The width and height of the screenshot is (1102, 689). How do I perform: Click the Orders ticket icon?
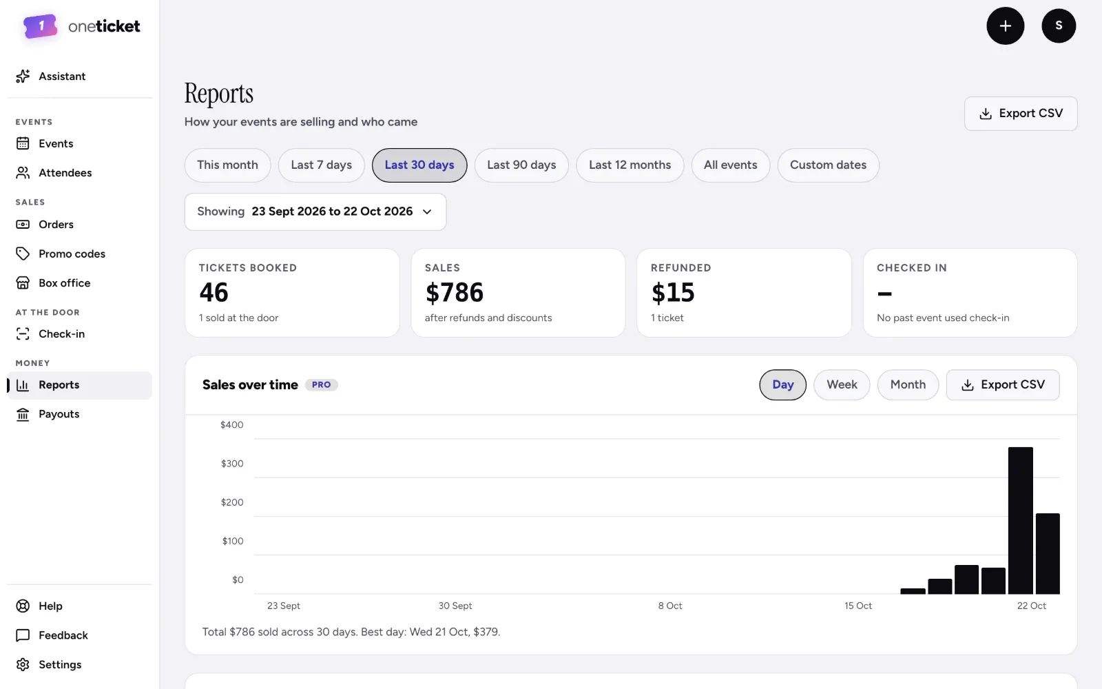(x=23, y=225)
